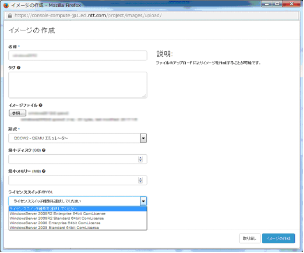Click the help icon next to タグ label
This screenshot has width=304, height=253.
tap(18, 68)
